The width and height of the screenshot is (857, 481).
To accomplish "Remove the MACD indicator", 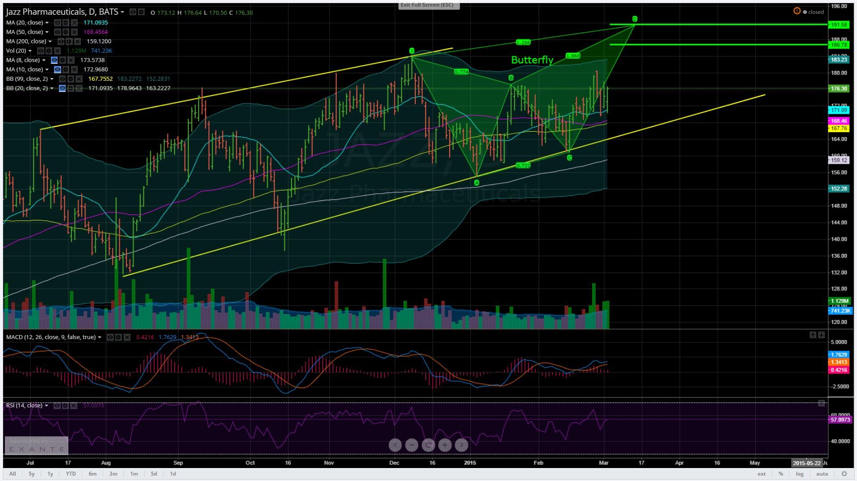I will [x=127, y=337].
